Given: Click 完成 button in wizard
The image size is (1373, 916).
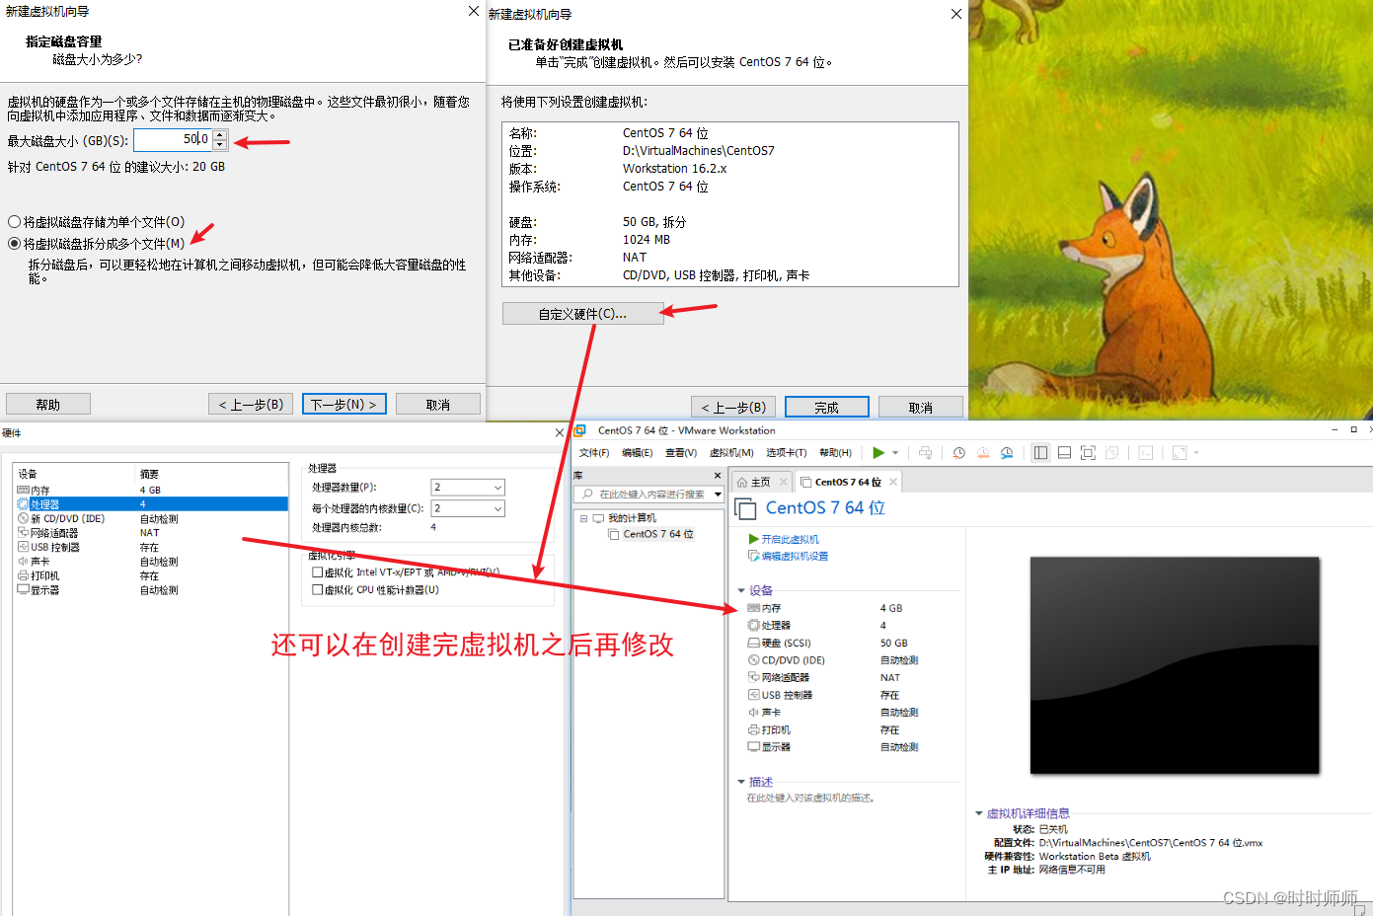Looking at the screenshot, I should [827, 408].
